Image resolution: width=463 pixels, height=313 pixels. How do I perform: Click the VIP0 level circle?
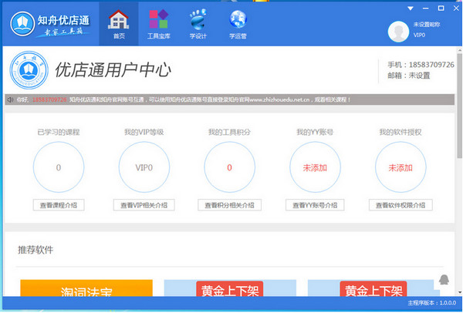[144, 167]
